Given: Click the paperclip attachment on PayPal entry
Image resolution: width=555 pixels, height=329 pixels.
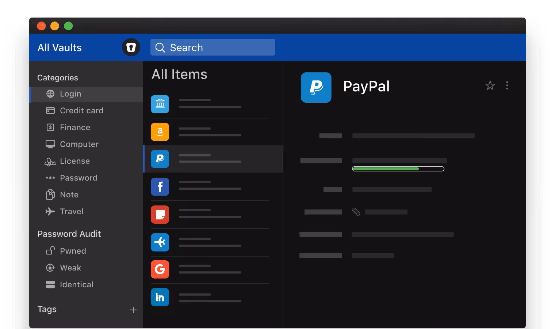Looking at the screenshot, I should click(356, 212).
